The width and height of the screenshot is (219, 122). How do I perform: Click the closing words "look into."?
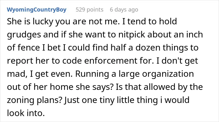(26, 113)
